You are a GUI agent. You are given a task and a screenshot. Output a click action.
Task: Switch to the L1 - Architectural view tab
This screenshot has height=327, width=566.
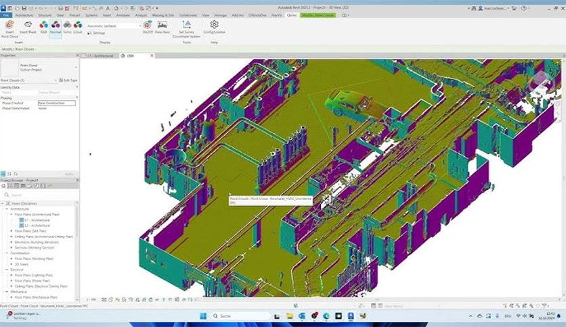point(100,56)
